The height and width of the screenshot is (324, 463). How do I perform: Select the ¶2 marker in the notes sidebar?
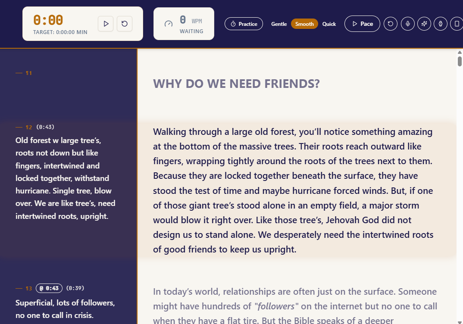(x=28, y=127)
